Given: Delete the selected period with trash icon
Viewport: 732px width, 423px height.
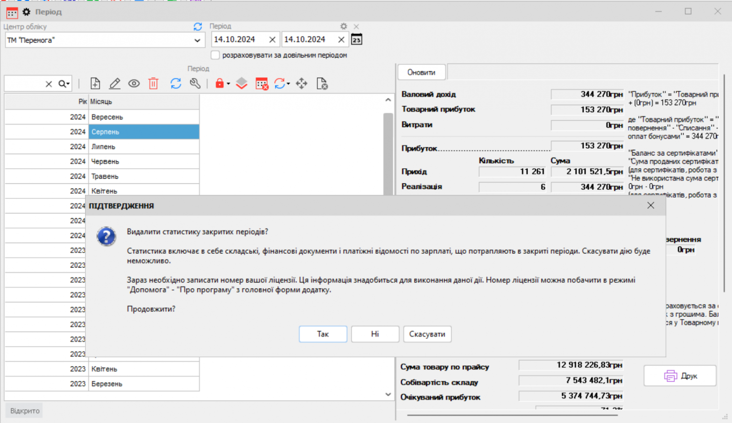Looking at the screenshot, I should pos(153,83).
